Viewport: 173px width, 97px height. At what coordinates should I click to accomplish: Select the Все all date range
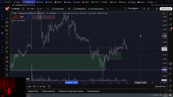pyautogui.click(x=44, y=86)
